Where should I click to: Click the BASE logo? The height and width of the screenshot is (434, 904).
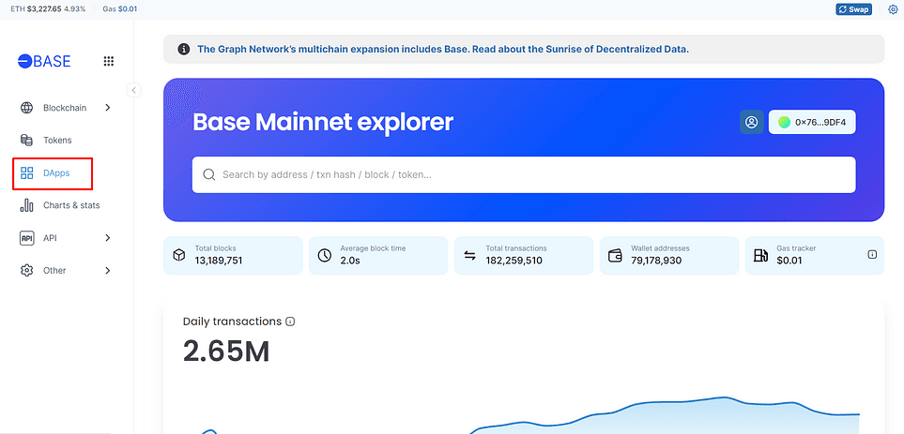[44, 61]
